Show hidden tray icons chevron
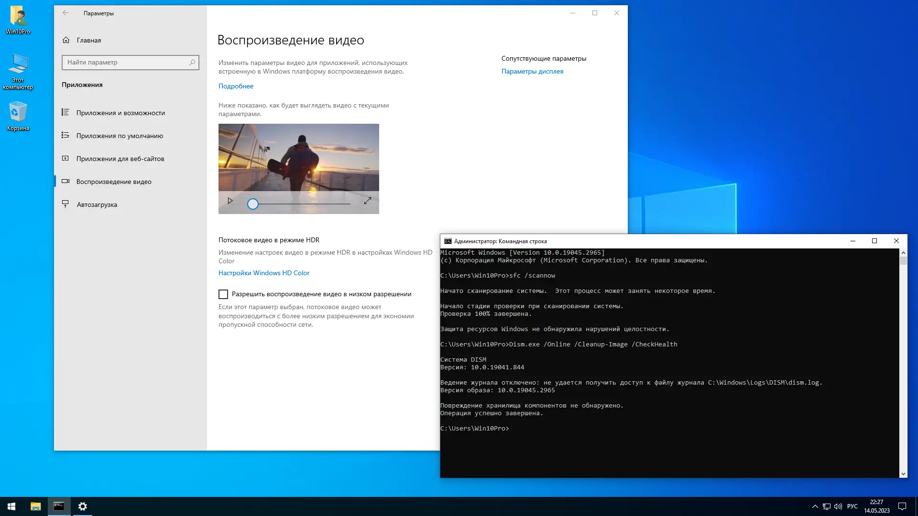 click(815, 506)
